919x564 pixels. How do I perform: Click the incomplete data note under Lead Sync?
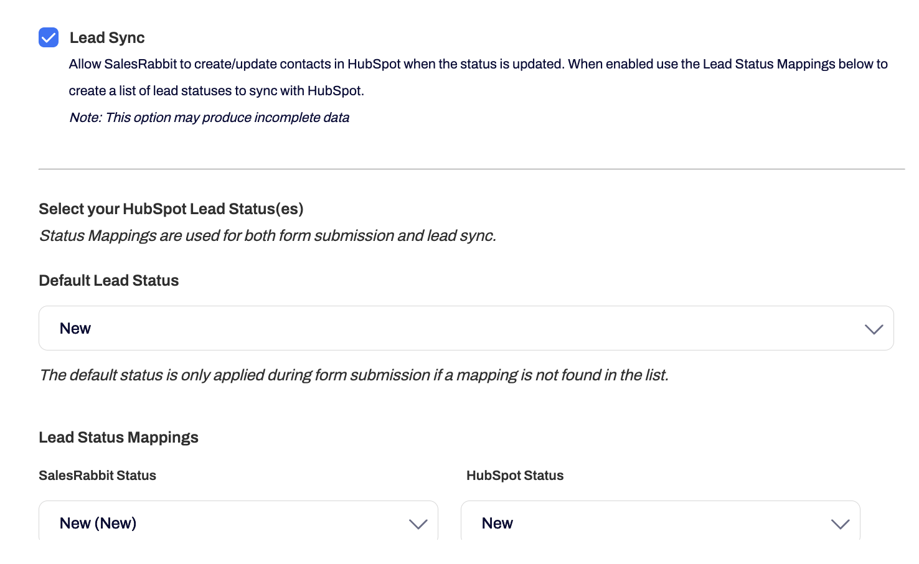[209, 118]
